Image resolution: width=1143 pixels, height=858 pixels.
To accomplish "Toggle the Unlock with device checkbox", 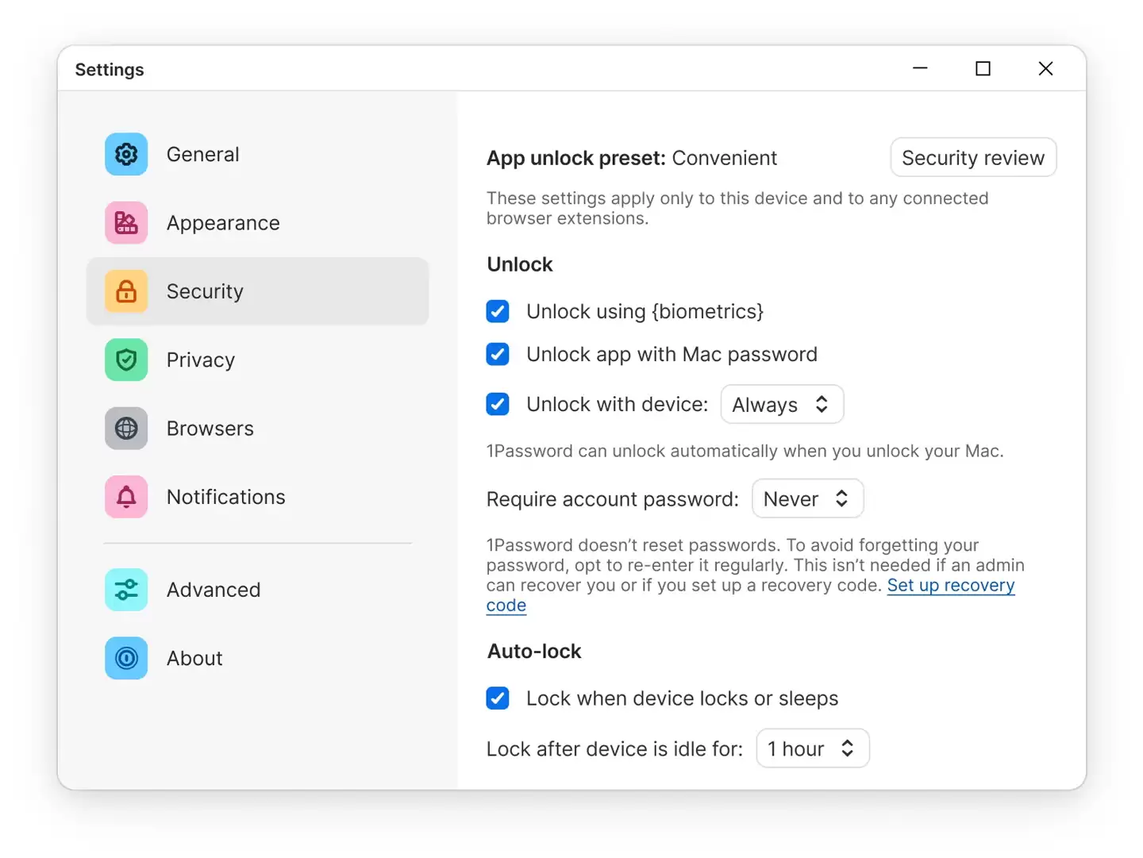I will coord(498,404).
